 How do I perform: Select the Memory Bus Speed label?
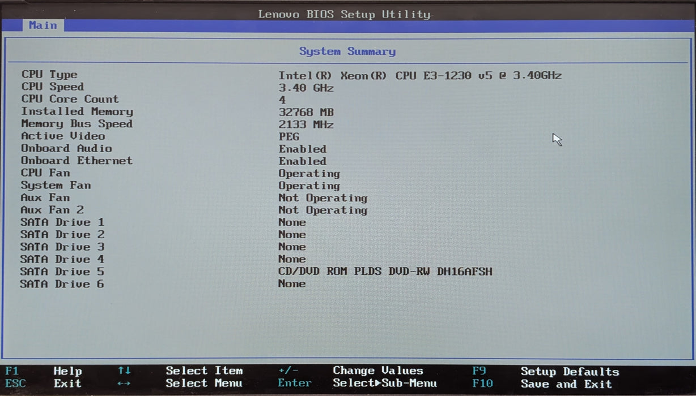(x=77, y=124)
